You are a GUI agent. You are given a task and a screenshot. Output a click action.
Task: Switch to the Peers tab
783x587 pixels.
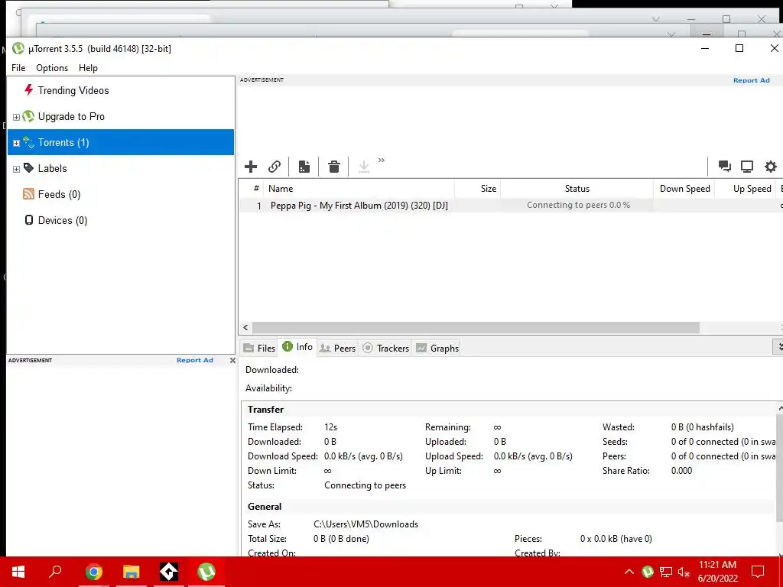point(337,349)
